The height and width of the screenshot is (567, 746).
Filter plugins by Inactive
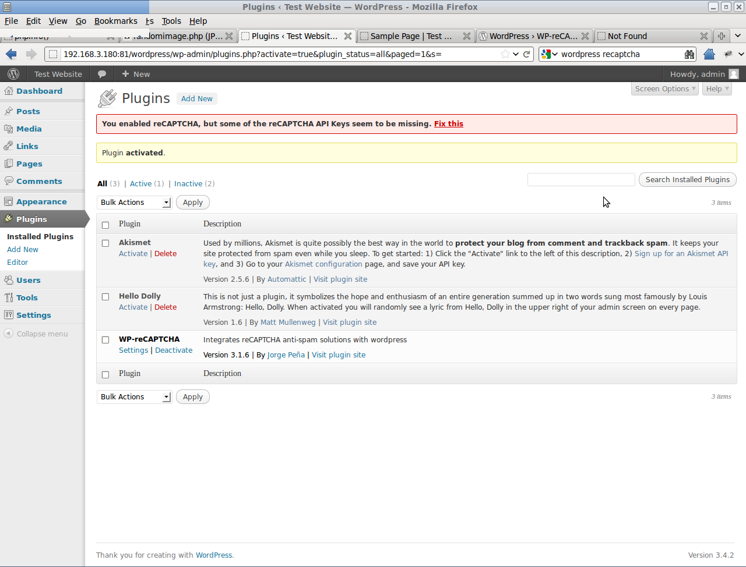188,184
